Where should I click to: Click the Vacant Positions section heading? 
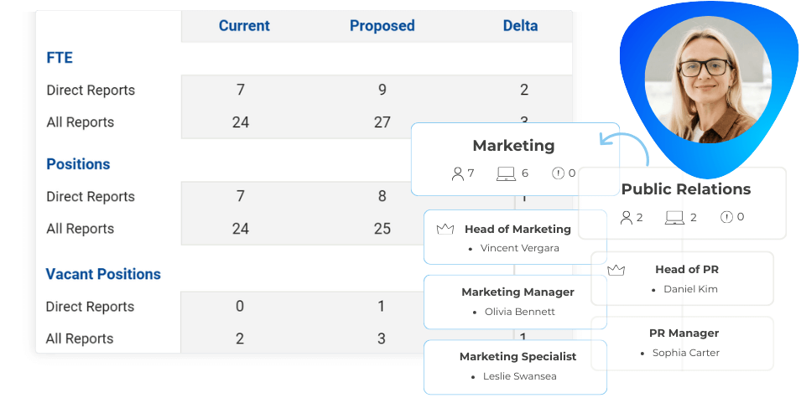[103, 274]
